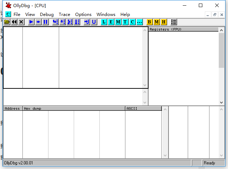This screenshot has height=169, width=228.
Task: Click the Registers (FPU) header bar
Action: 183,29
